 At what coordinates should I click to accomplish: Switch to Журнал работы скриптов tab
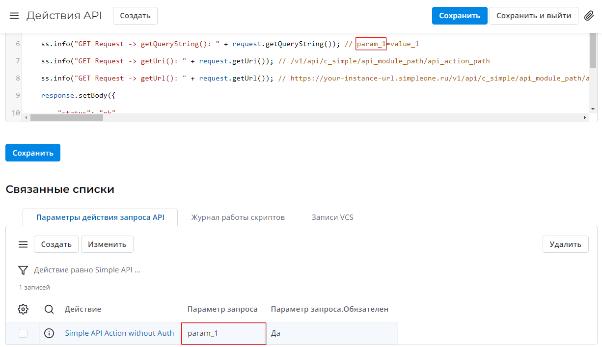click(x=238, y=217)
